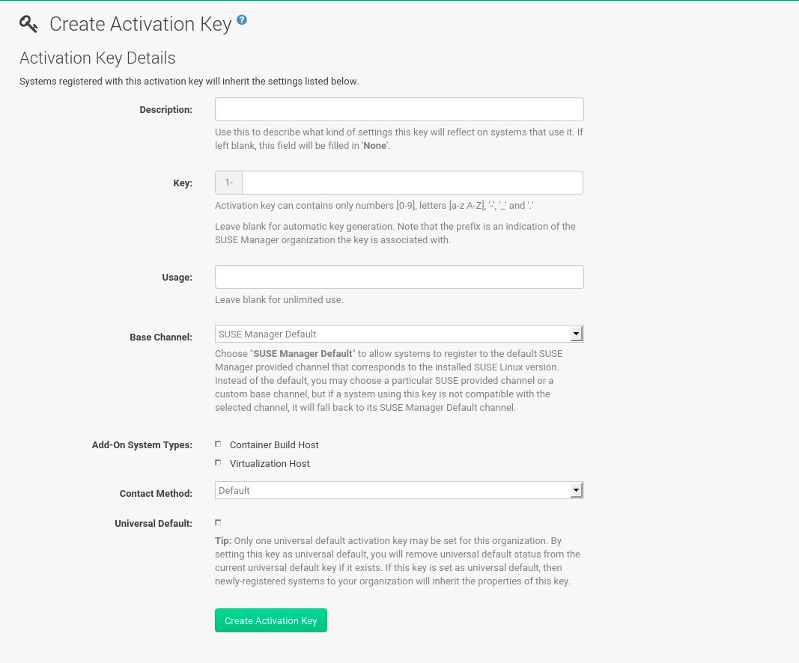
Task: Click the Container Build Host label text
Action: click(x=274, y=444)
